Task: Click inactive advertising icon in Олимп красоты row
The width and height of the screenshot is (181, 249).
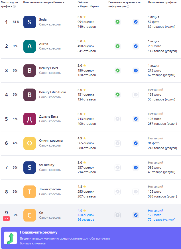Action: click(117, 143)
